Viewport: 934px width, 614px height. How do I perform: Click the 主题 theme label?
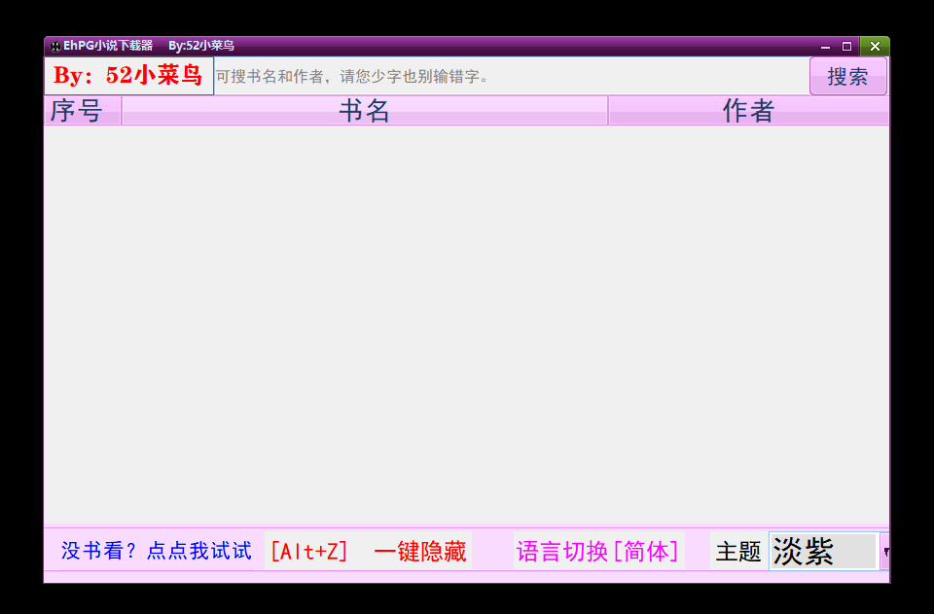tap(738, 552)
